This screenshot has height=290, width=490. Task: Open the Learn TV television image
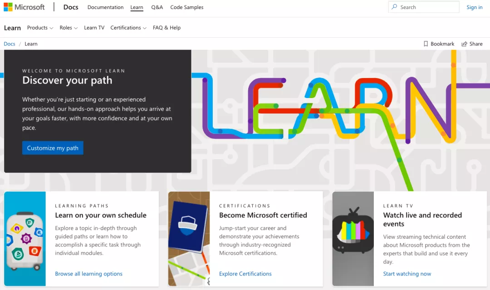(353, 239)
